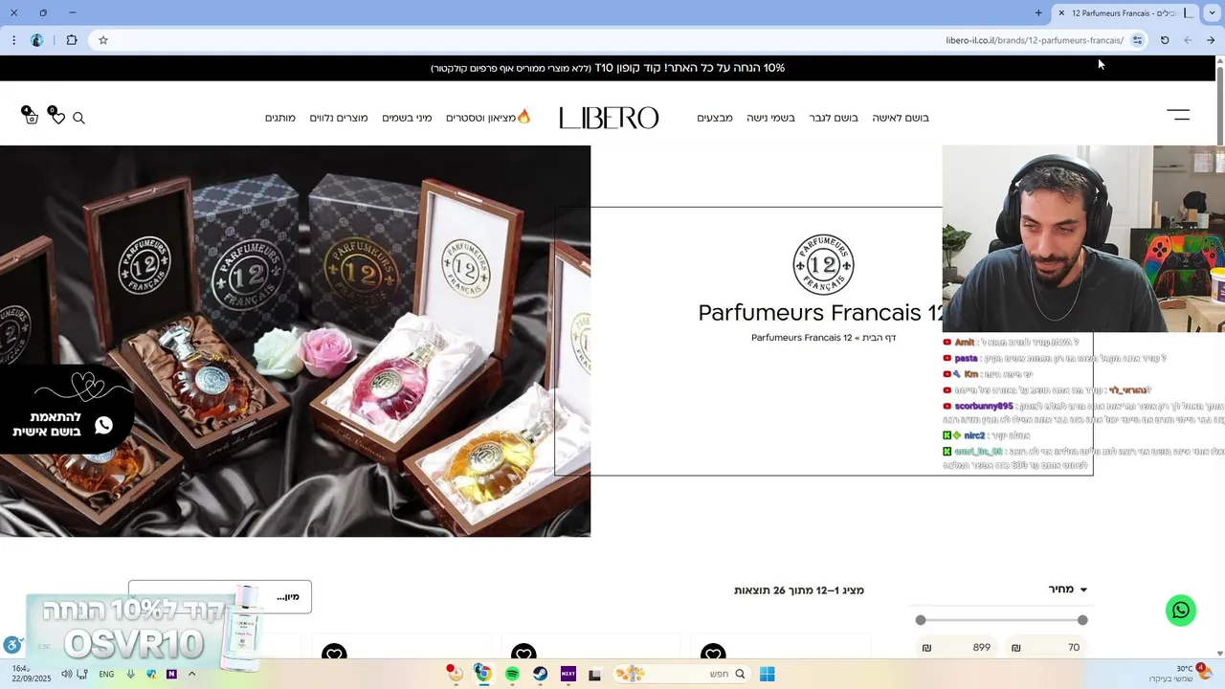1225x689 pixels.
Task: Open Spotify from the taskbar
Action: 512,674
